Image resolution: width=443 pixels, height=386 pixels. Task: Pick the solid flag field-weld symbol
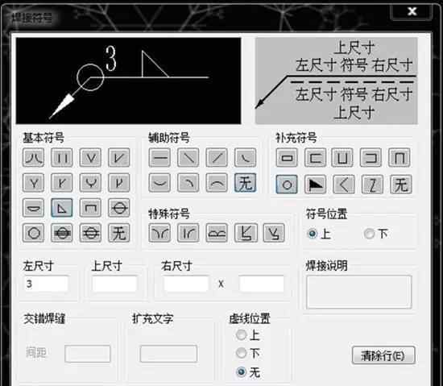click(x=315, y=185)
